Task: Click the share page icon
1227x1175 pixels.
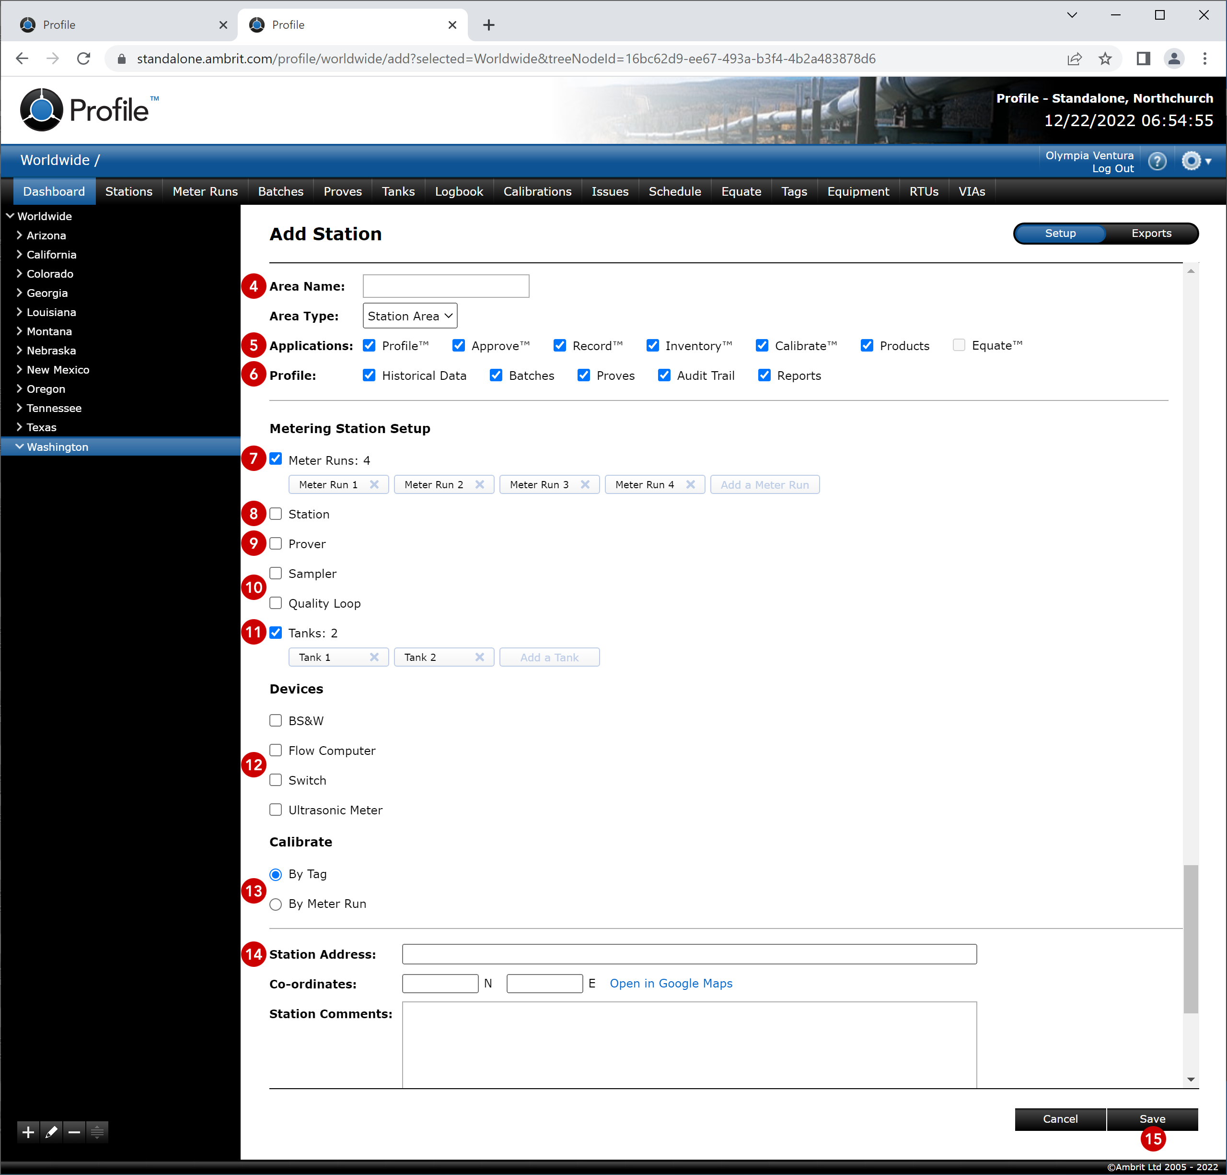Action: (1074, 58)
